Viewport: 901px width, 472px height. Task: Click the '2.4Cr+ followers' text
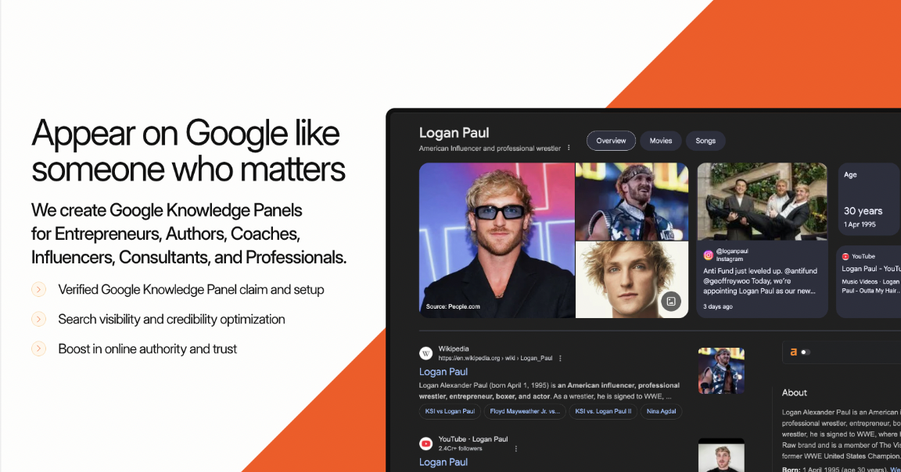tap(460, 449)
